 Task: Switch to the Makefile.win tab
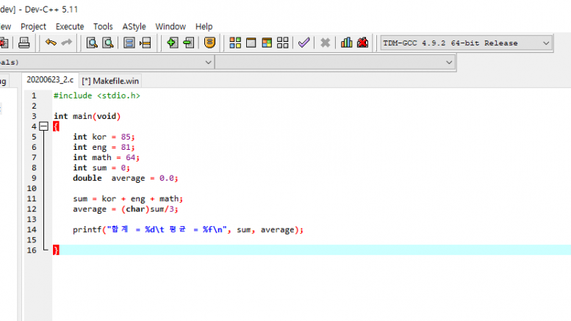pos(109,81)
